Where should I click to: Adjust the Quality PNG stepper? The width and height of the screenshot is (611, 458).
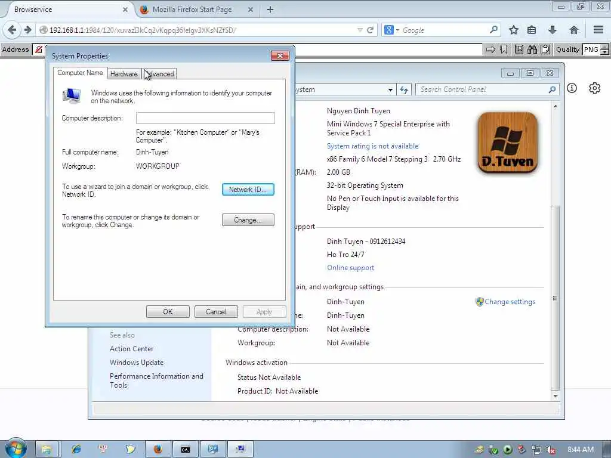click(x=604, y=49)
